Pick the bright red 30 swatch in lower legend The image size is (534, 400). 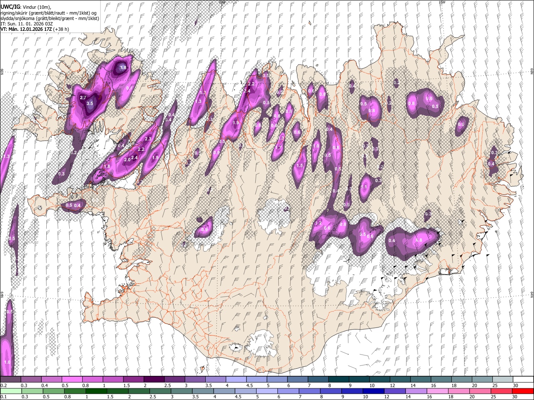(523, 391)
